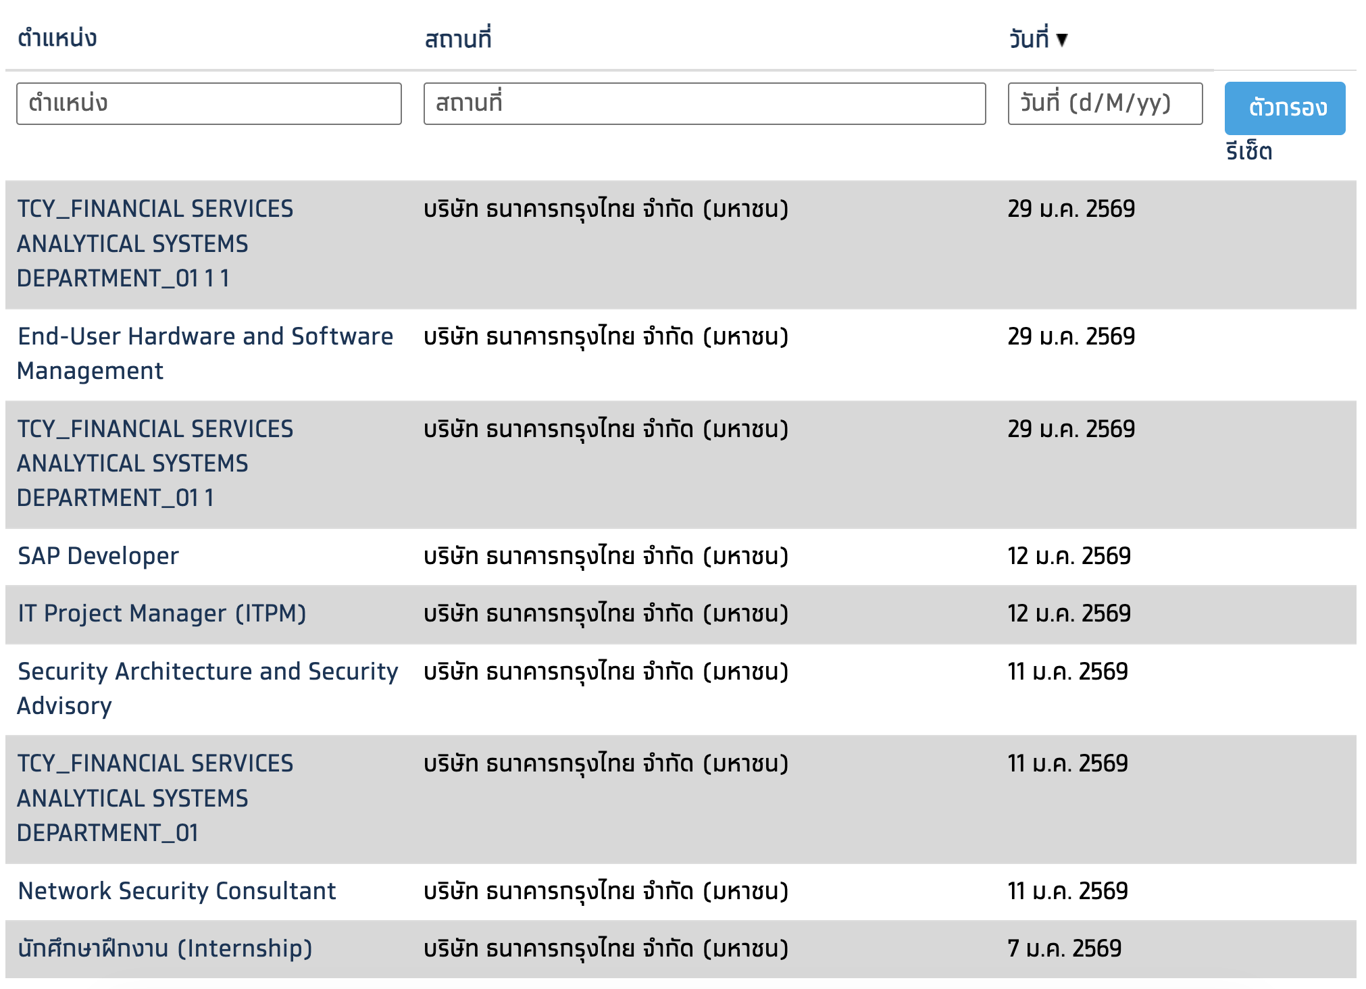Screen dimensions: 1366x989
Task: Sort by ตำแหน่ง column header
Action: pos(57,39)
